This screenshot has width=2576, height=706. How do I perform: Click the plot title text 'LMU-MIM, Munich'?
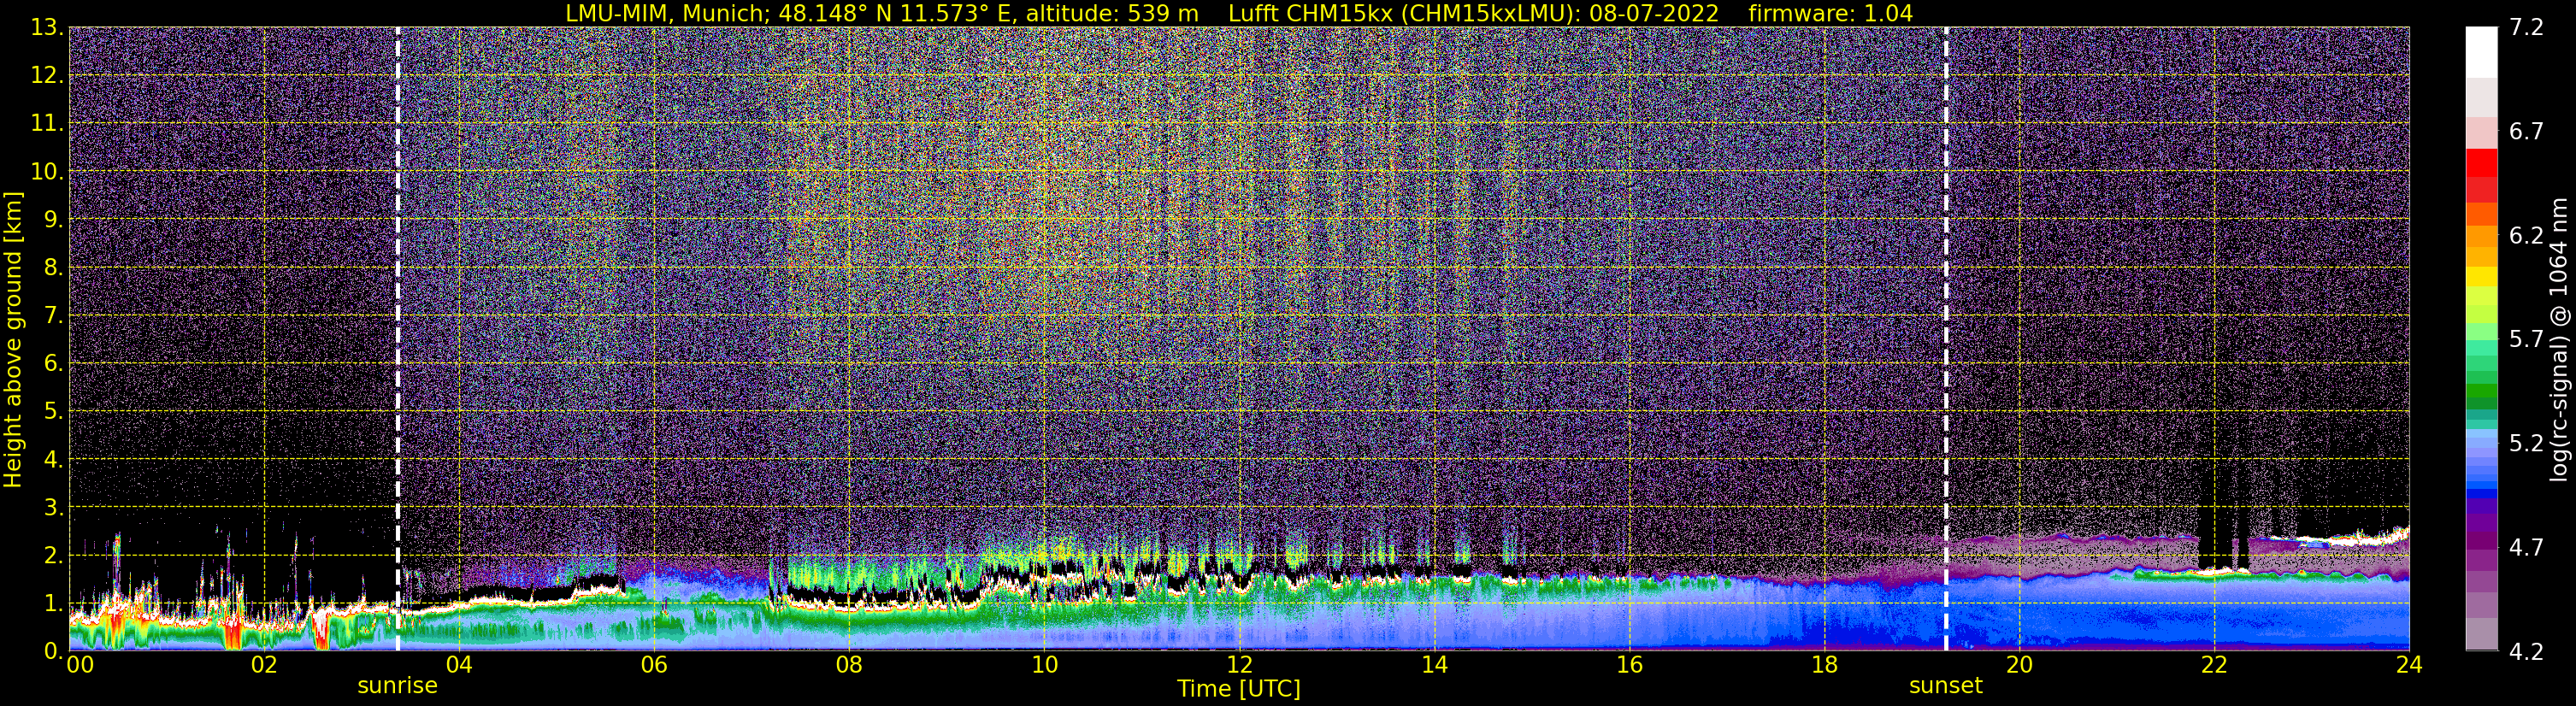tap(665, 14)
